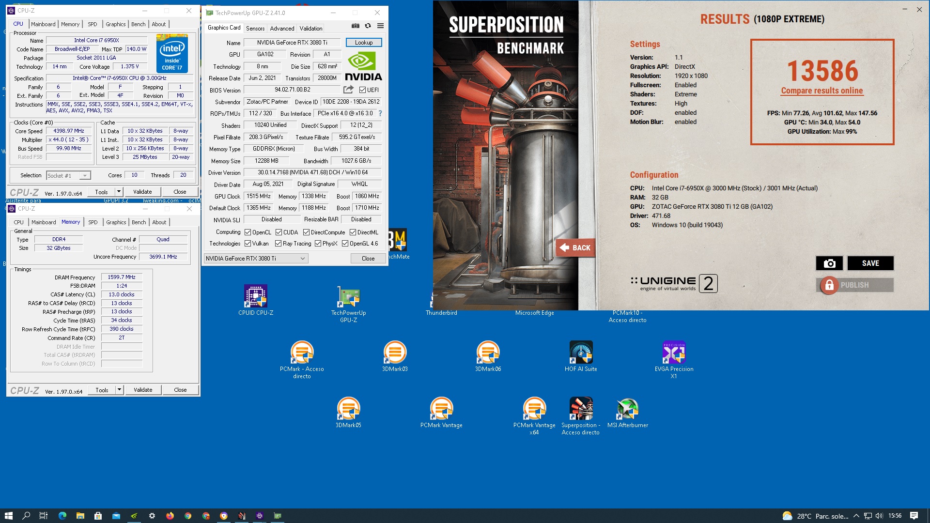Adjust volume with the taskbar speaker icon
930x523 pixels.
click(879, 516)
